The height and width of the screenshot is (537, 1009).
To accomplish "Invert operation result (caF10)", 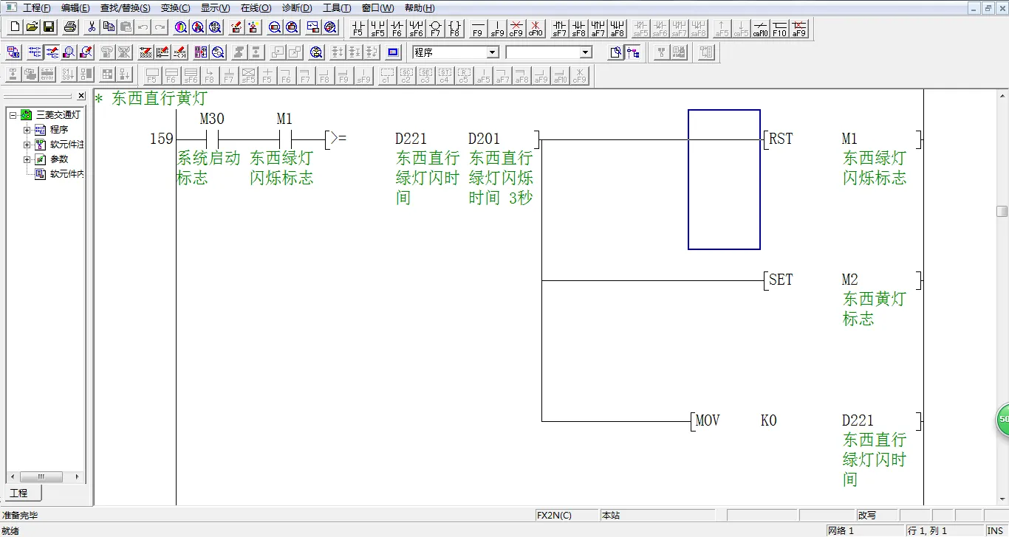I will coord(761,28).
